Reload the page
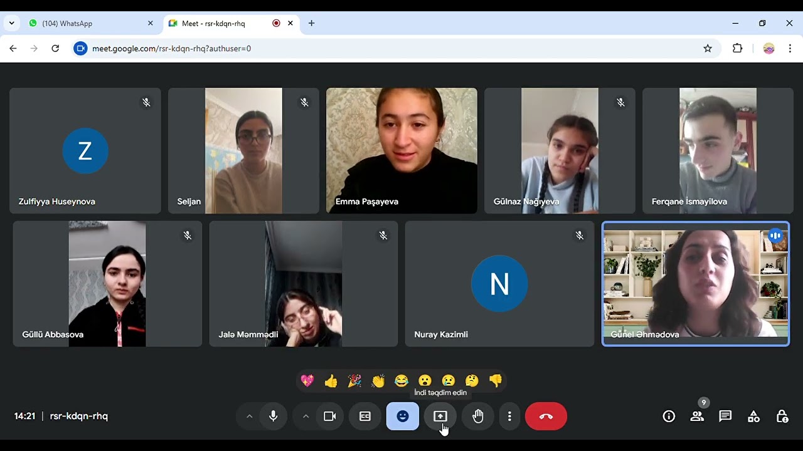Viewport: 803px width, 451px height. [55, 48]
